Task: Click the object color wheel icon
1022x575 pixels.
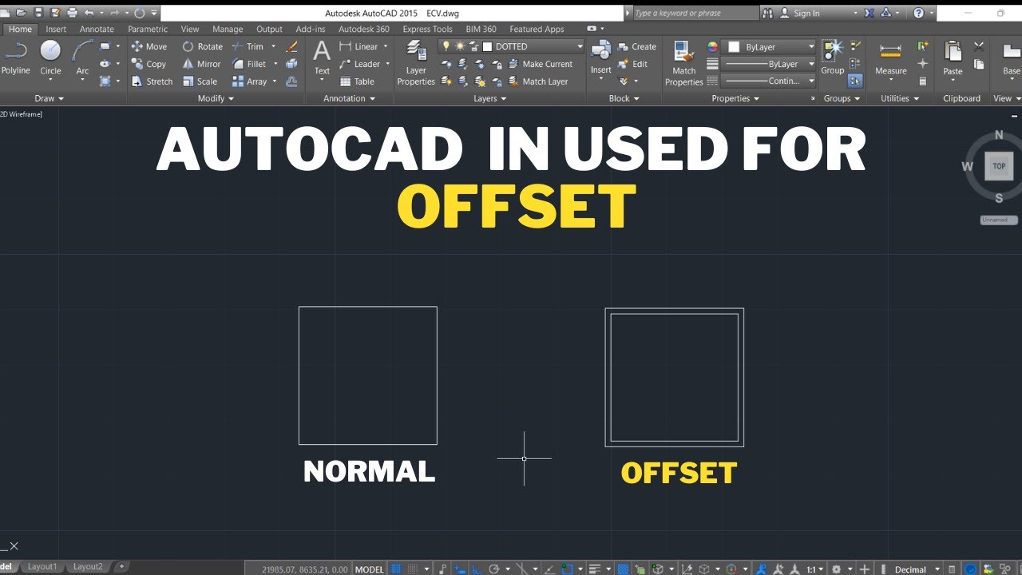Action: point(712,47)
